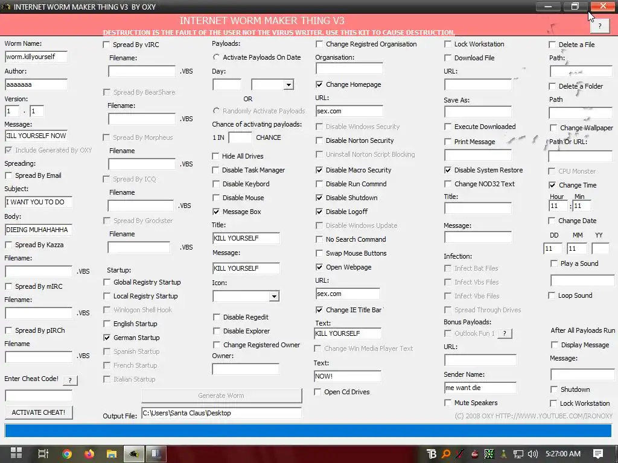Open File Explorer from the taskbar
Image resolution: width=618 pixels, height=463 pixels.
(112, 454)
